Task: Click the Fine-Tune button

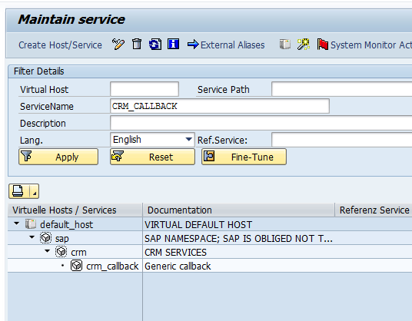Action: coord(244,157)
